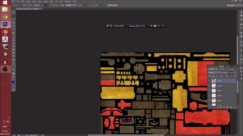The height and width of the screenshot is (136, 243).
Task: Click the trash icon in Layers panel
Action: pyautogui.click(x=234, y=107)
